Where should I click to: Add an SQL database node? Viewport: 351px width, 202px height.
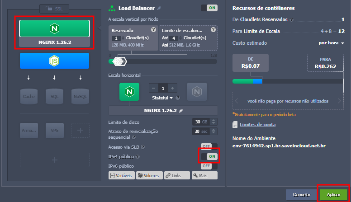[54, 96]
